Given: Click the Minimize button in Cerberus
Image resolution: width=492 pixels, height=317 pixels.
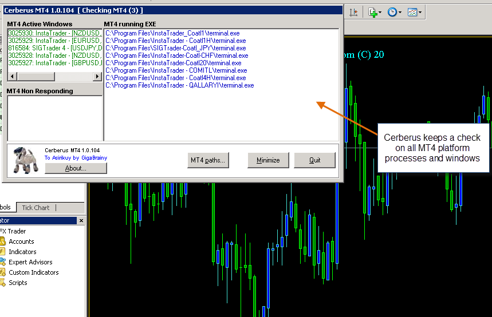Looking at the screenshot, I should pos(268,160).
